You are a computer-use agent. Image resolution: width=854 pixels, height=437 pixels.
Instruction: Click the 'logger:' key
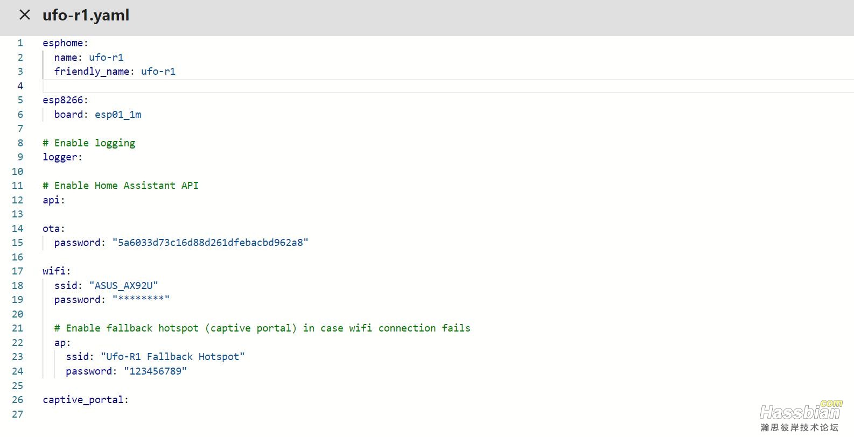point(62,157)
